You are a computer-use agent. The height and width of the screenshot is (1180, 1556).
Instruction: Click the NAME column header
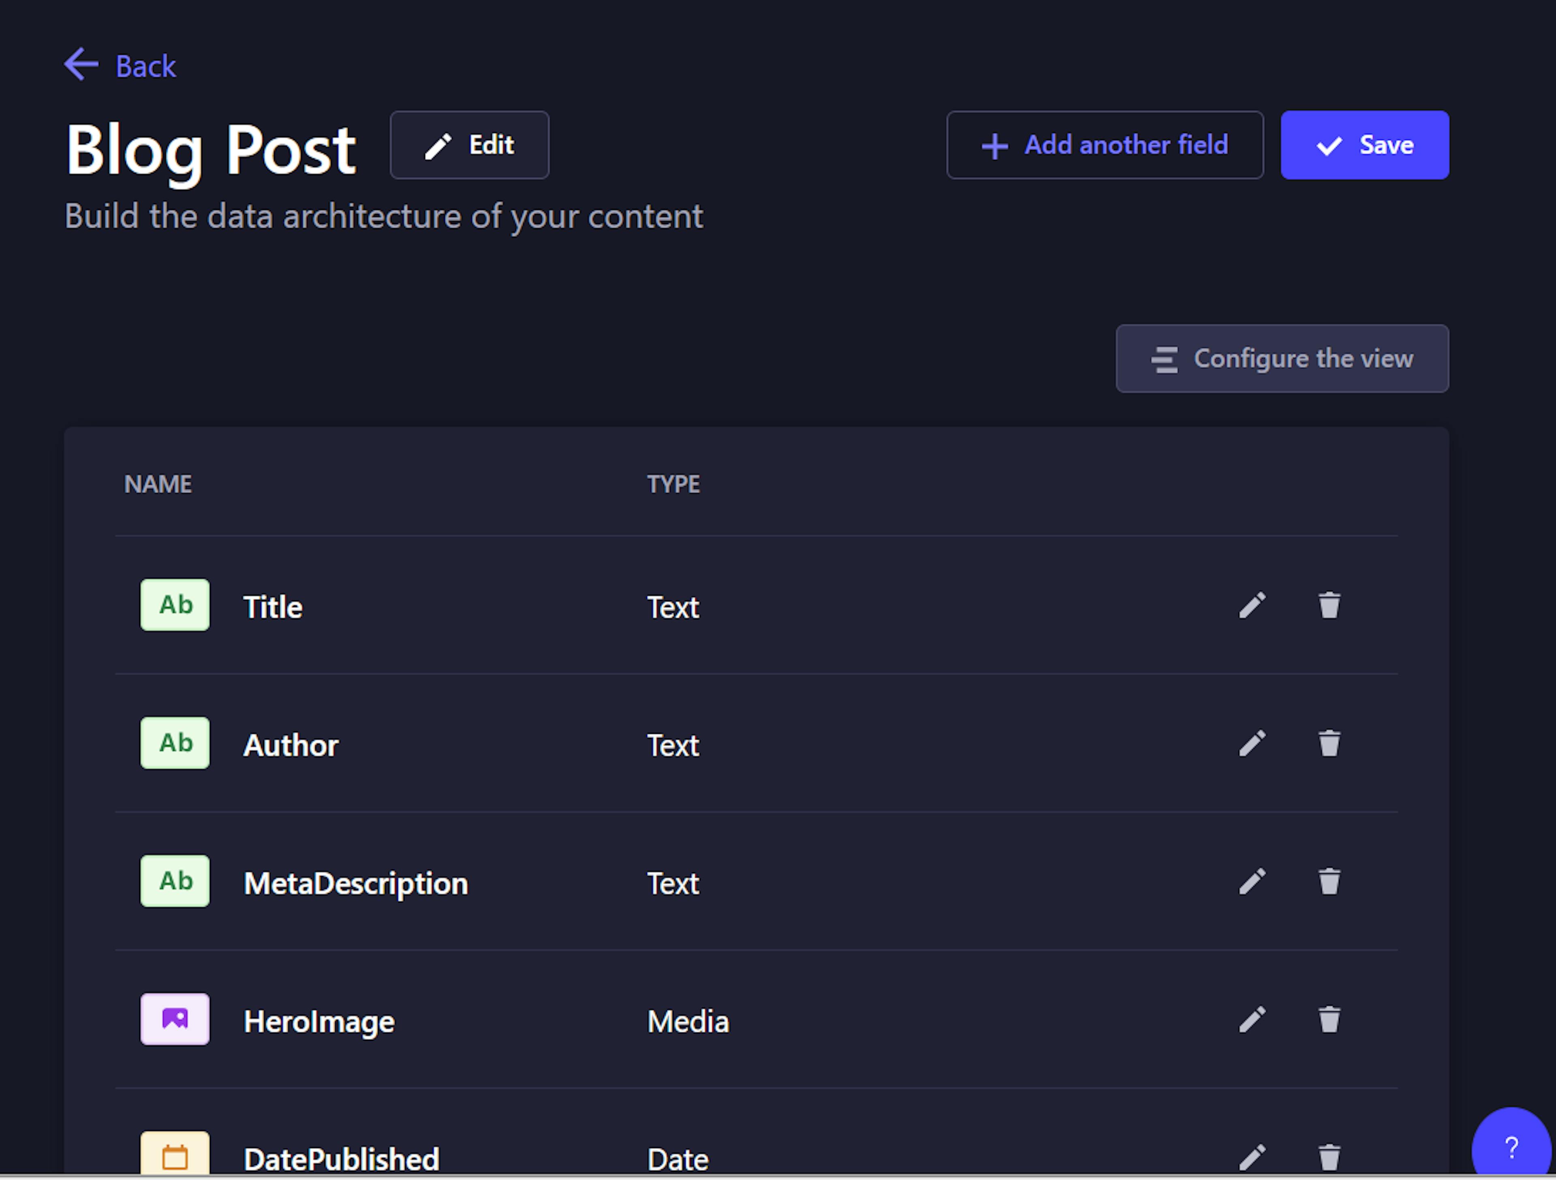pos(157,483)
